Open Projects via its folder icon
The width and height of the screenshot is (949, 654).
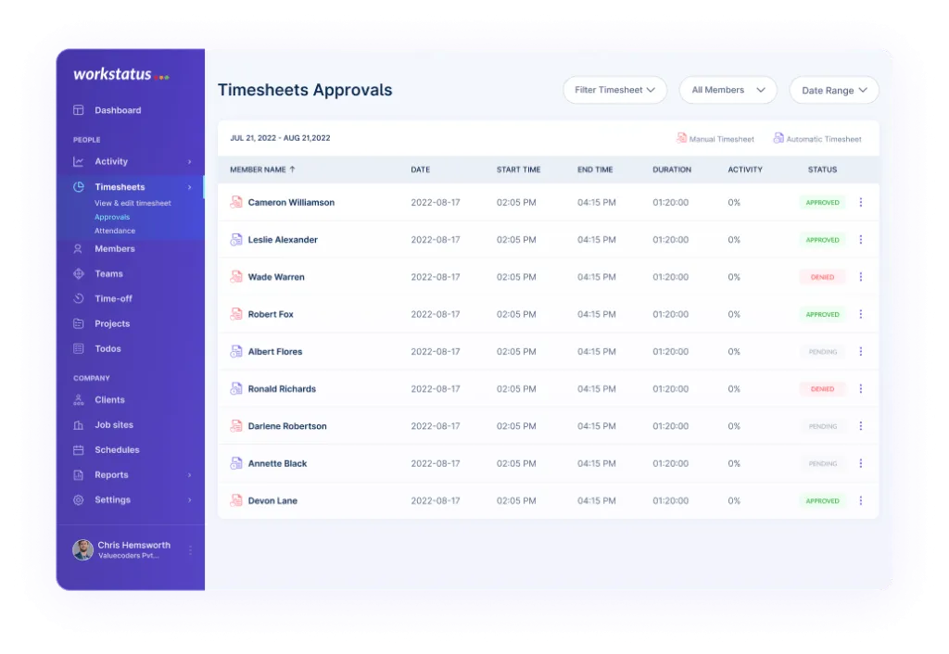[x=78, y=323]
